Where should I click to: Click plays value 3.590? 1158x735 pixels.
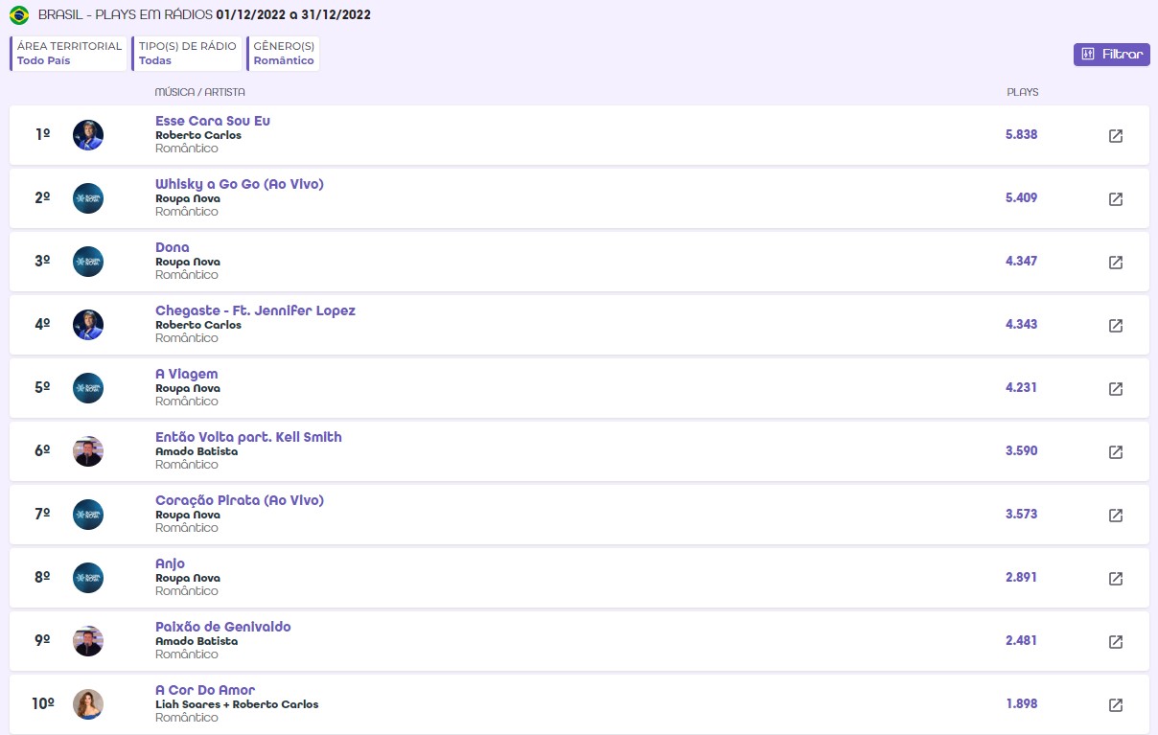point(1021,451)
